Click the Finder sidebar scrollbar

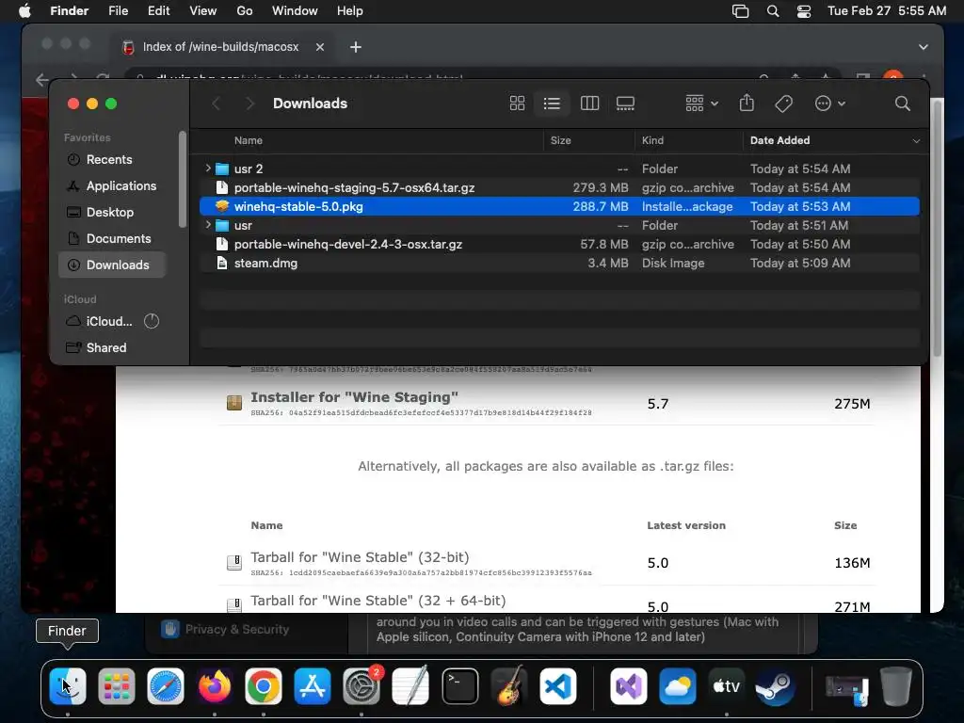182,179
